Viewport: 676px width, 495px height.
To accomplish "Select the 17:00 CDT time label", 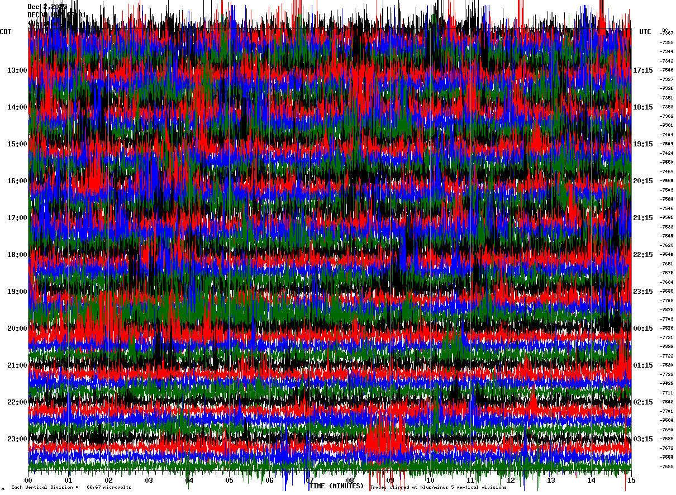I will point(17,218).
